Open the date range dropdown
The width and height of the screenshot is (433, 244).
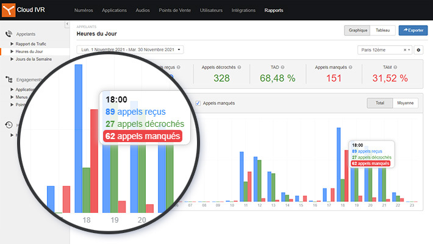point(130,49)
